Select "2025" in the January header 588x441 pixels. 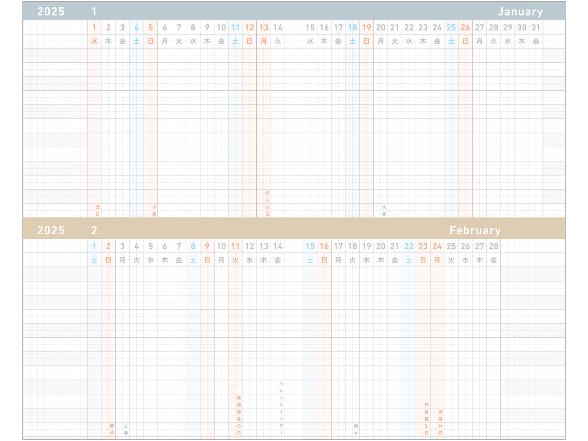(x=51, y=12)
